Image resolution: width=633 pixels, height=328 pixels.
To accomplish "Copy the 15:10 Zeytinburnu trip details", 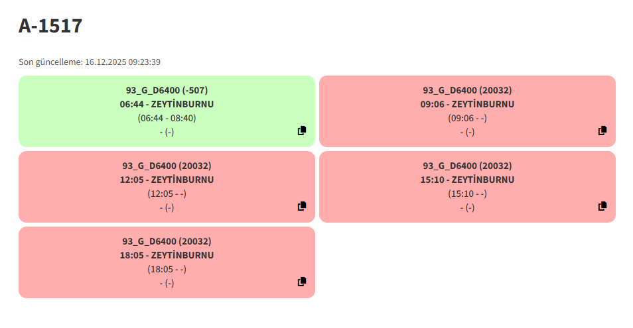I will tap(602, 206).
